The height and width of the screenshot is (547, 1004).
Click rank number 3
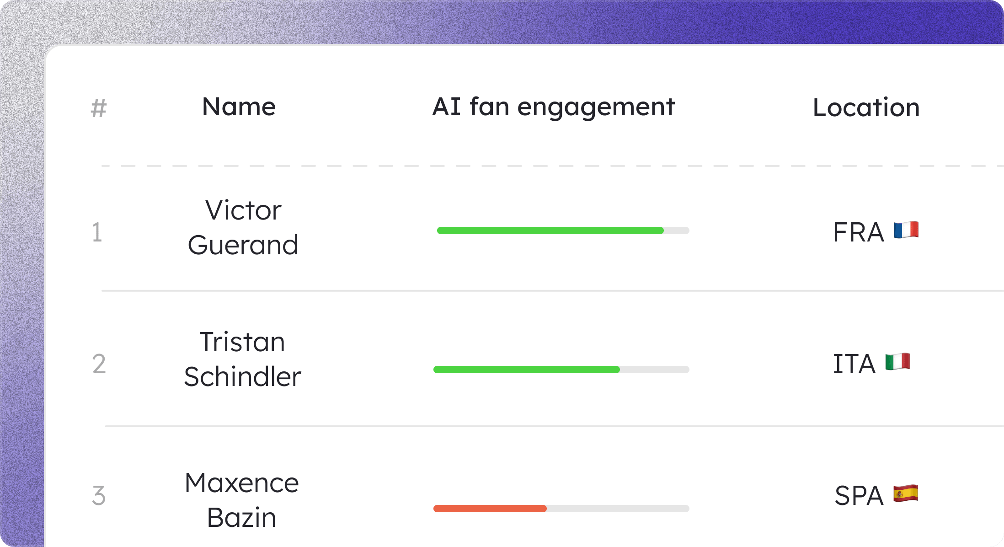pos(99,496)
